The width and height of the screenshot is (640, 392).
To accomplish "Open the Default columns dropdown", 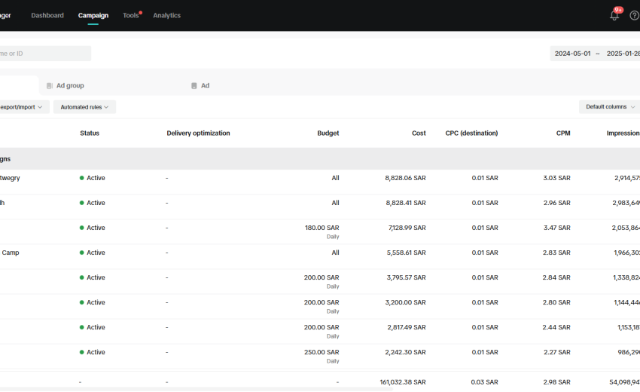I will [x=610, y=107].
